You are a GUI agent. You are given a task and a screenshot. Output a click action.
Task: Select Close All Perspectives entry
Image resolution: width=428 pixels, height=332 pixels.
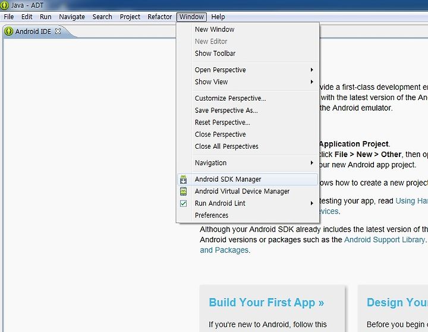point(247,146)
